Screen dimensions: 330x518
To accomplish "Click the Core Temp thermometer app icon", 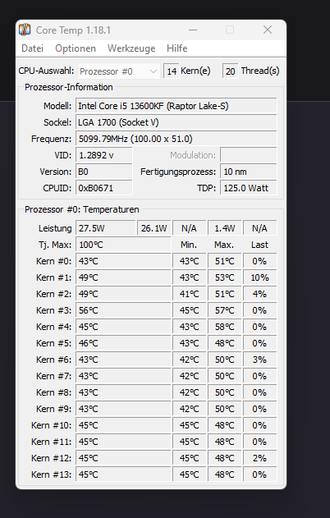I will [25, 30].
